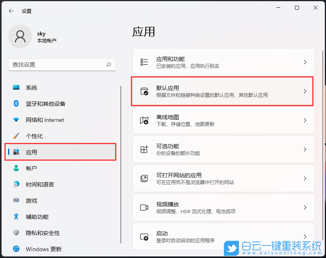The height and width of the screenshot is (258, 326).
Task: Open the 启动 settings entry
Action: (x=222, y=237)
